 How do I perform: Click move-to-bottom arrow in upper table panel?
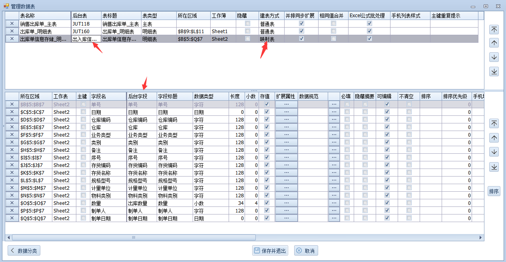[x=494, y=71]
